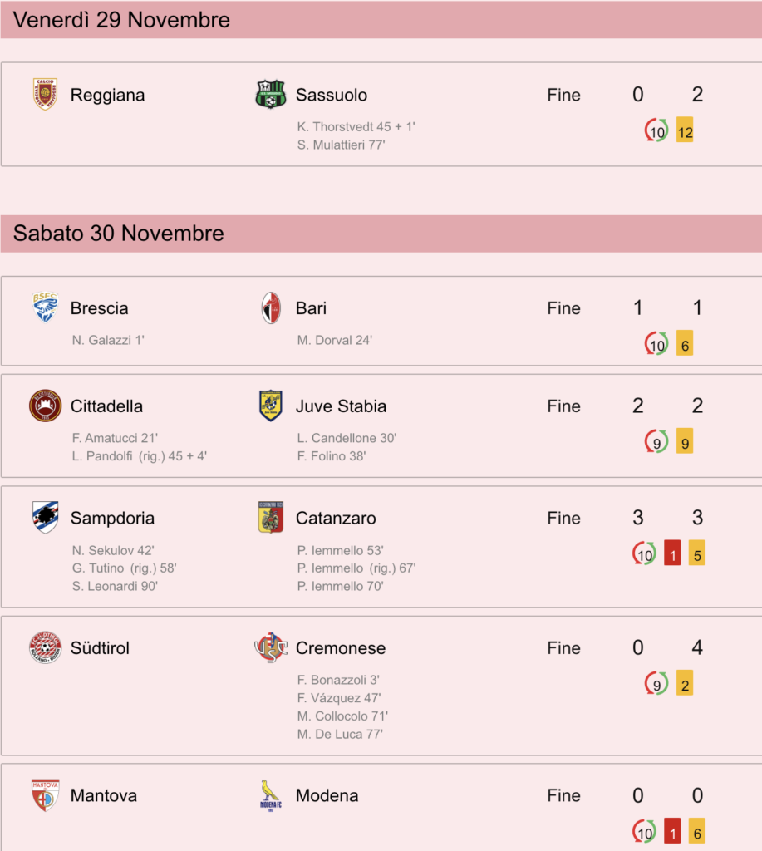Click yellow card badge showing 12
762x851 pixels.
[685, 130]
